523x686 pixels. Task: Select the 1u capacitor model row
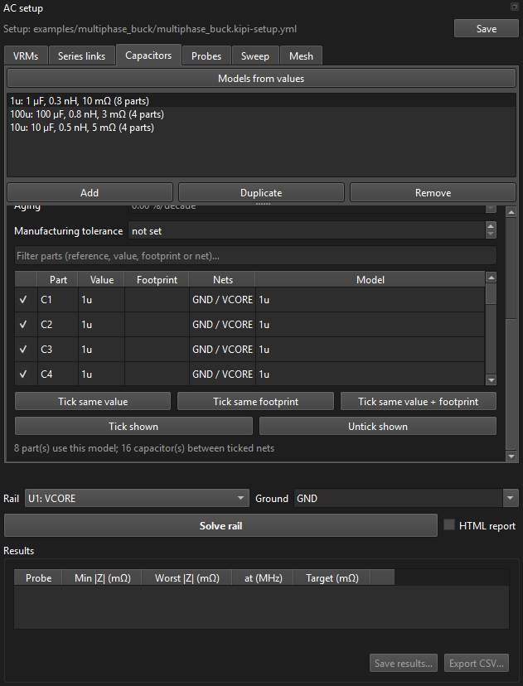[261, 100]
